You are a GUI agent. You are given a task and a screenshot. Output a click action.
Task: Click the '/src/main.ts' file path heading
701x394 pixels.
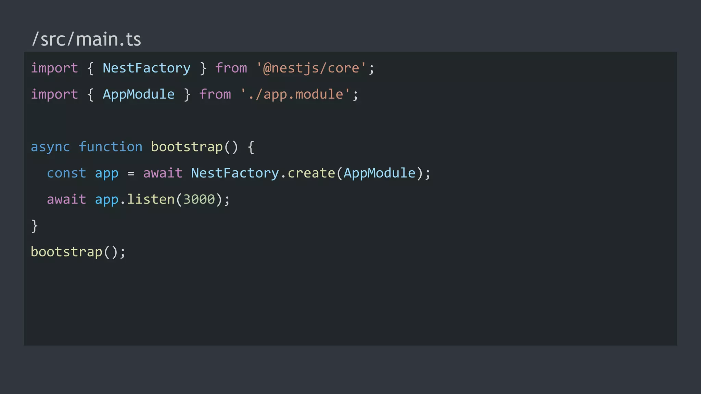click(86, 39)
